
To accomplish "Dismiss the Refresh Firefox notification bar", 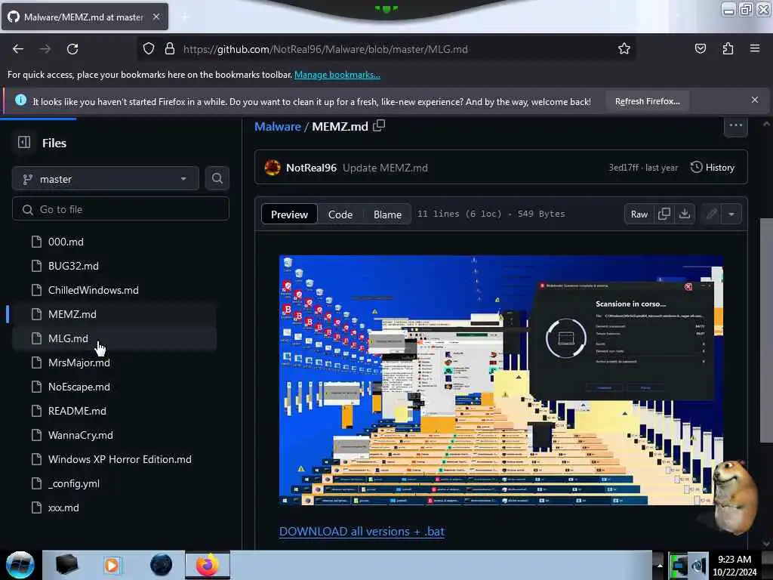I will (755, 100).
